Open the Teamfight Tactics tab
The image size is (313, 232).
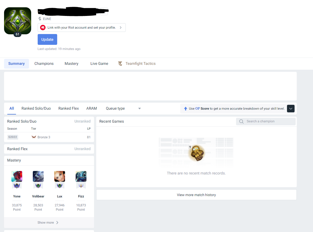137,64
